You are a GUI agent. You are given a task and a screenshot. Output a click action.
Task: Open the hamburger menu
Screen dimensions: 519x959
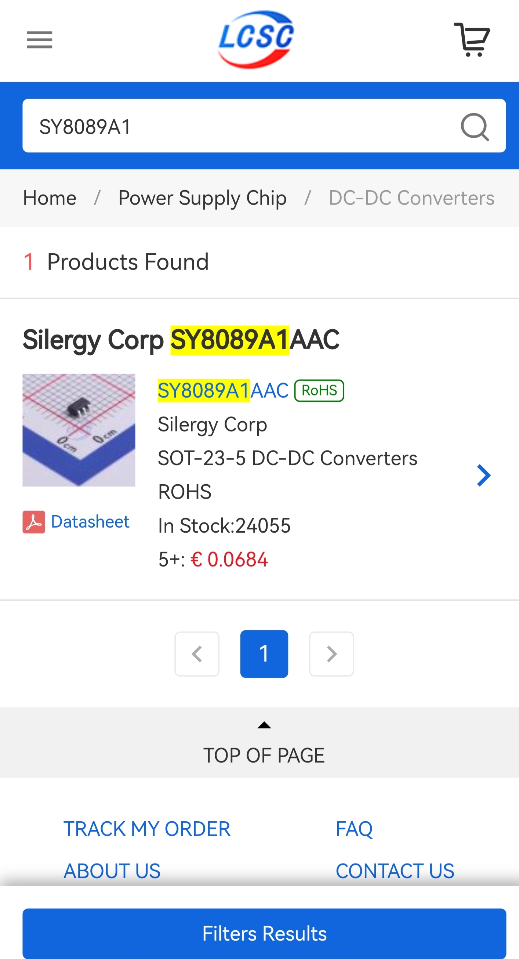click(39, 40)
